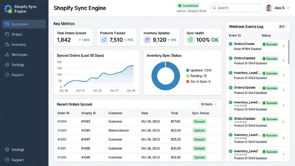Expand Orders/Create event with chevron
The width and height of the screenshot is (295, 166).
point(283,46)
